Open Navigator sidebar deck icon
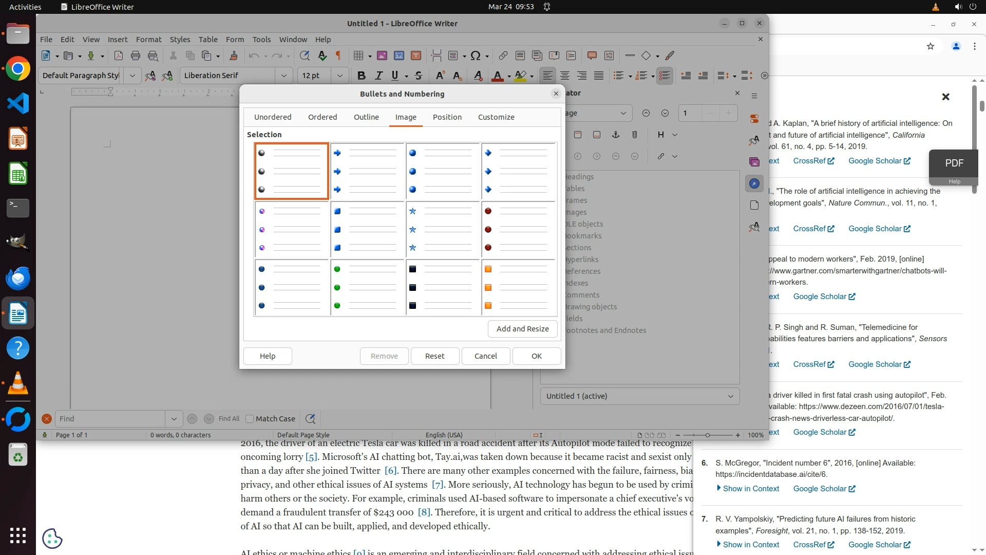The width and height of the screenshot is (986, 555). click(x=754, y=183)
